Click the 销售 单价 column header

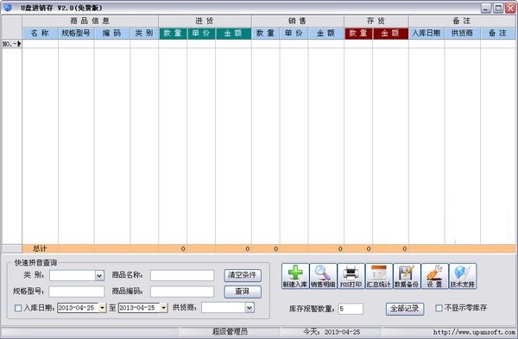294,34
